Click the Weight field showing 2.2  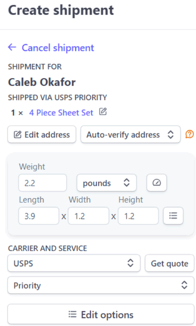[x=42, y=183]
